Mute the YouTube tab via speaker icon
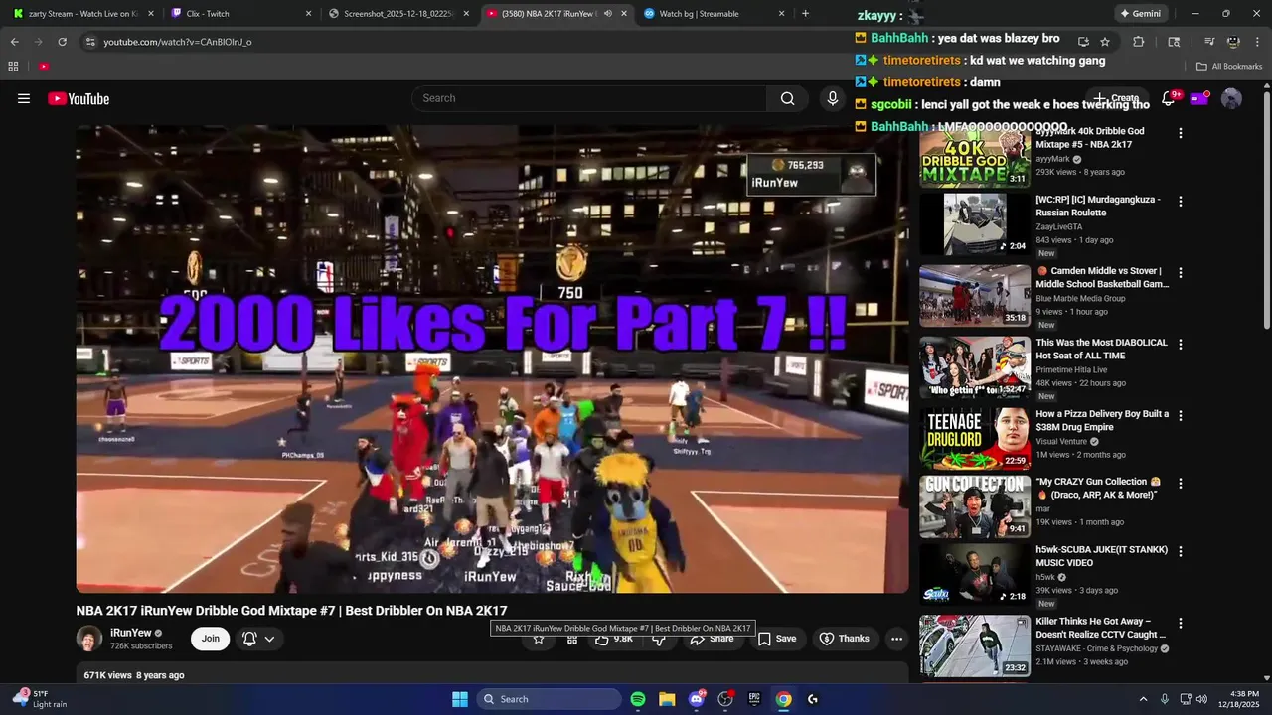 607,14
